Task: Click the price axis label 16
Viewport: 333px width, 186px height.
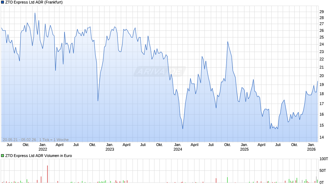Action: (x=322, y=114)
